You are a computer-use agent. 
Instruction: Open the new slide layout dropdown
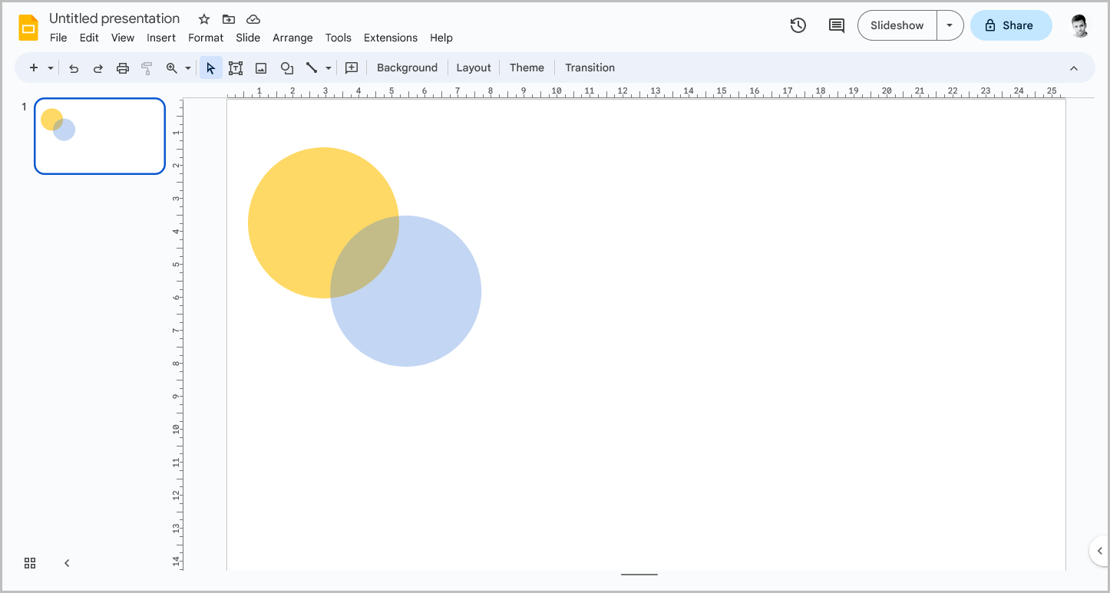[50, 68]
